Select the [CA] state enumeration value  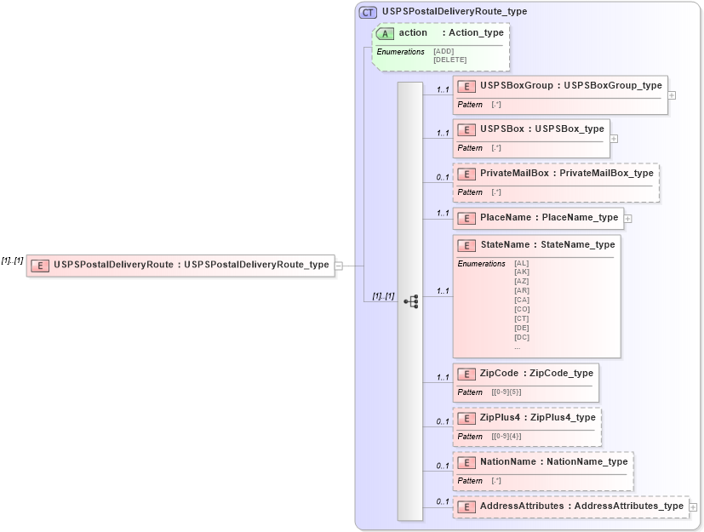click(x=521, y=300)
